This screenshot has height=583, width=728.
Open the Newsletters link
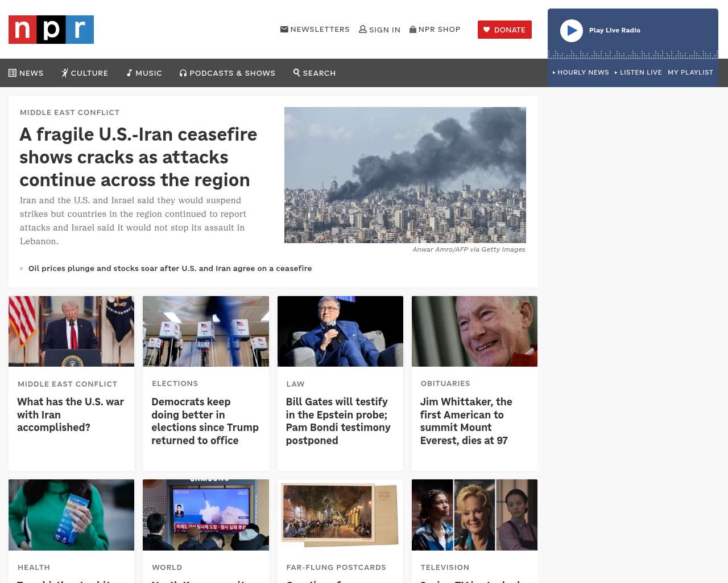pyautogui.click(x=320, y=29)
